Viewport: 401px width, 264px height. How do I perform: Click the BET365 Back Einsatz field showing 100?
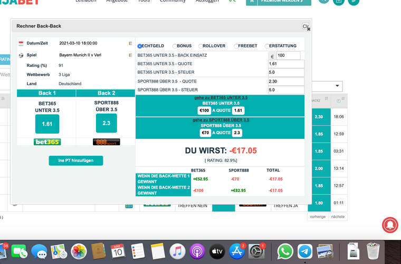(289, 55)
